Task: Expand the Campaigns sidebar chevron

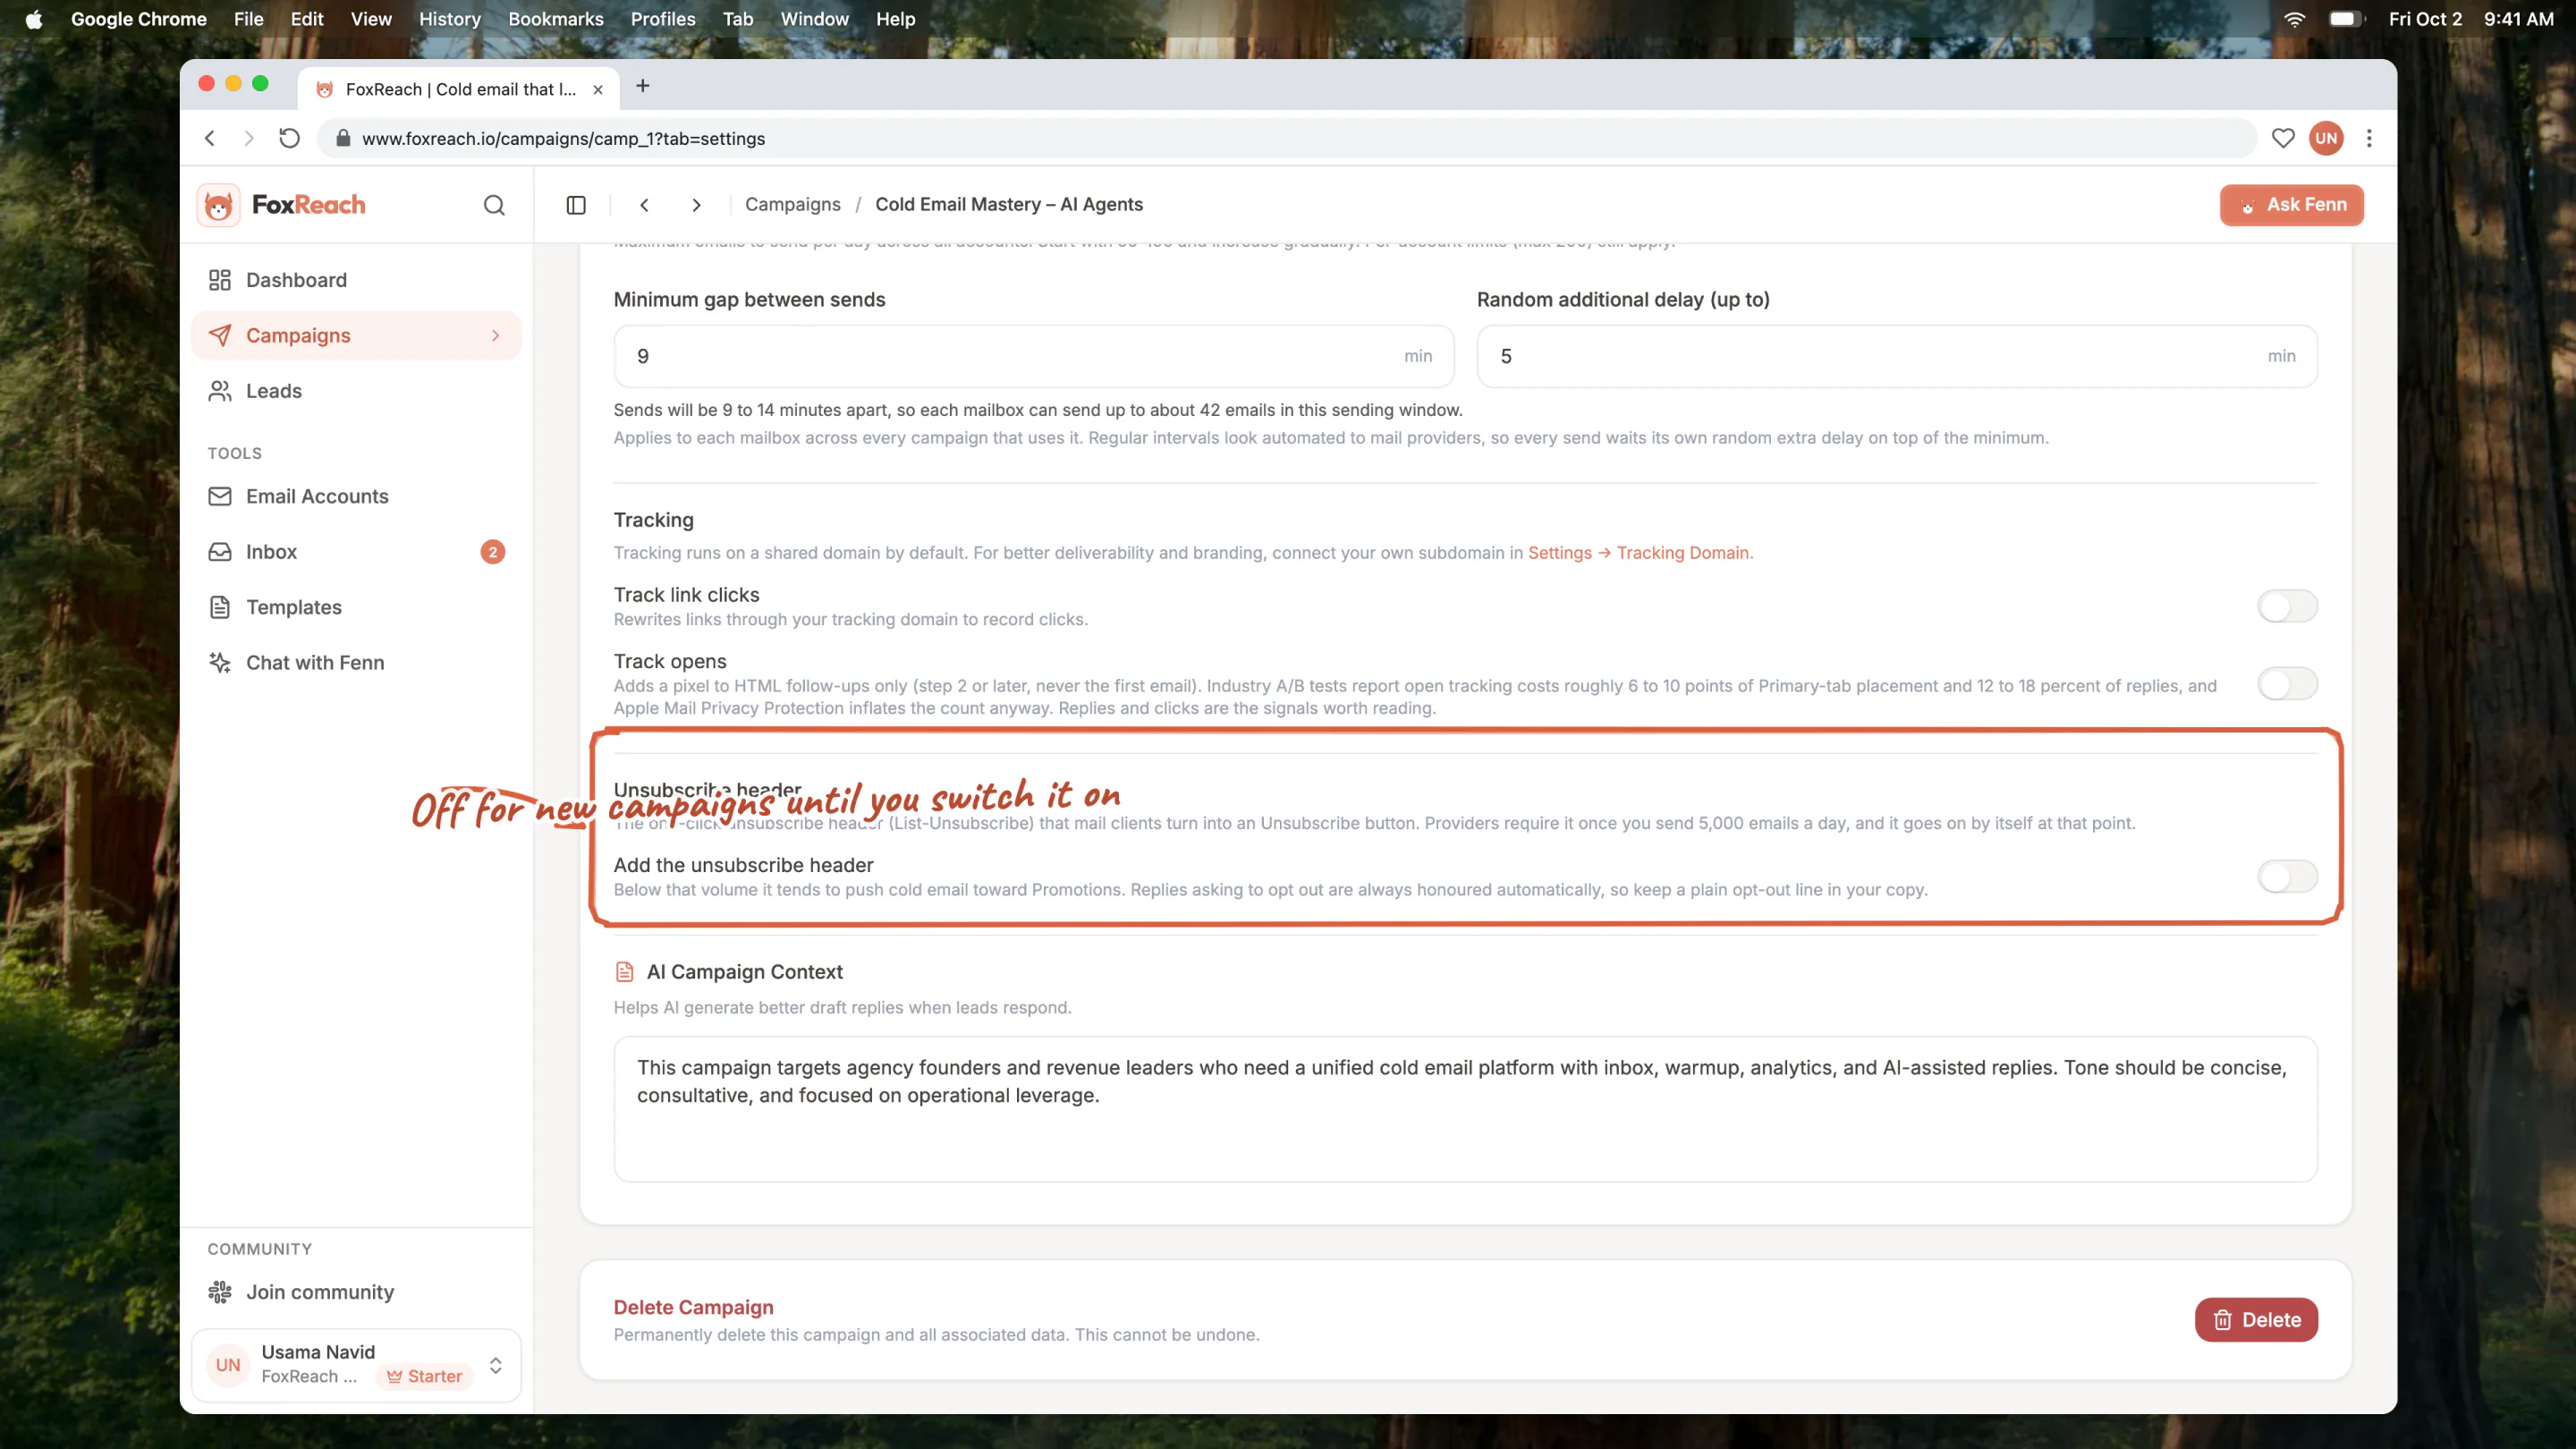Action: [x=495, y=336]
